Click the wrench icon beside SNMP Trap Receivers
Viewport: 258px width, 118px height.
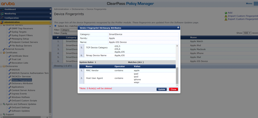[x=10, y=29]
